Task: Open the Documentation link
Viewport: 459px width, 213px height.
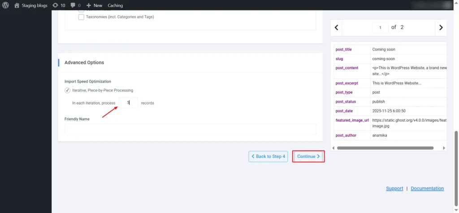Action: 427,188
